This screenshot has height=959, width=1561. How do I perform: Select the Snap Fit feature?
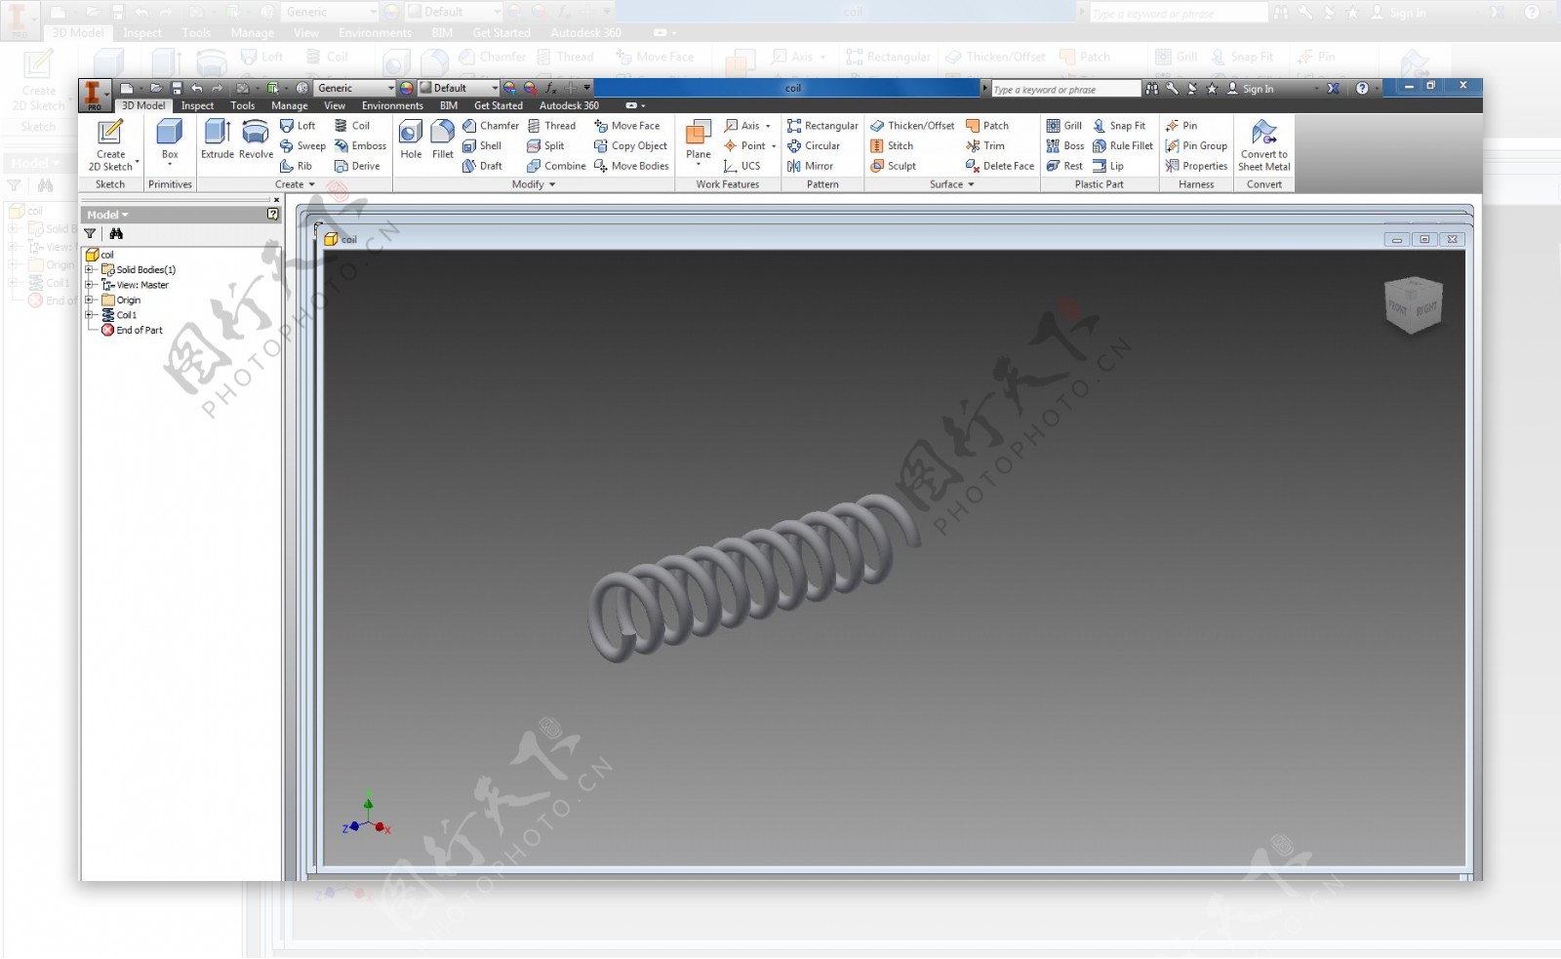pyautogui.click(x=1120, y=126)
